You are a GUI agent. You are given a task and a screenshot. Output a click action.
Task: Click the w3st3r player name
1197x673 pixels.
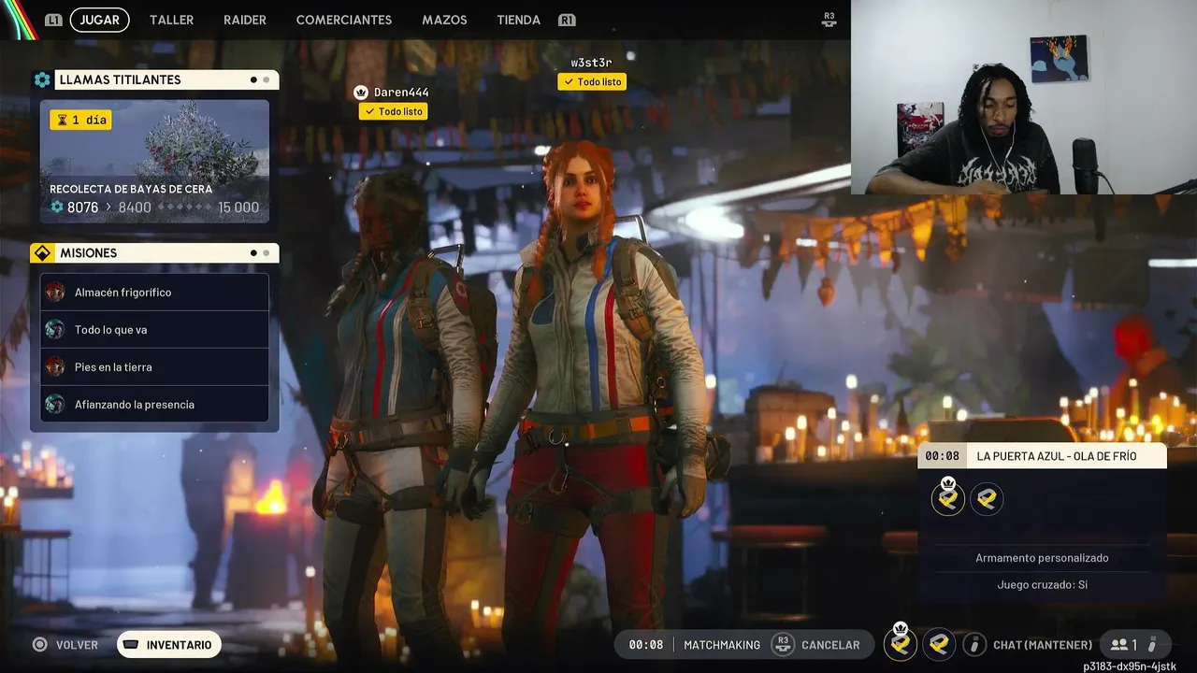[591, 63]
